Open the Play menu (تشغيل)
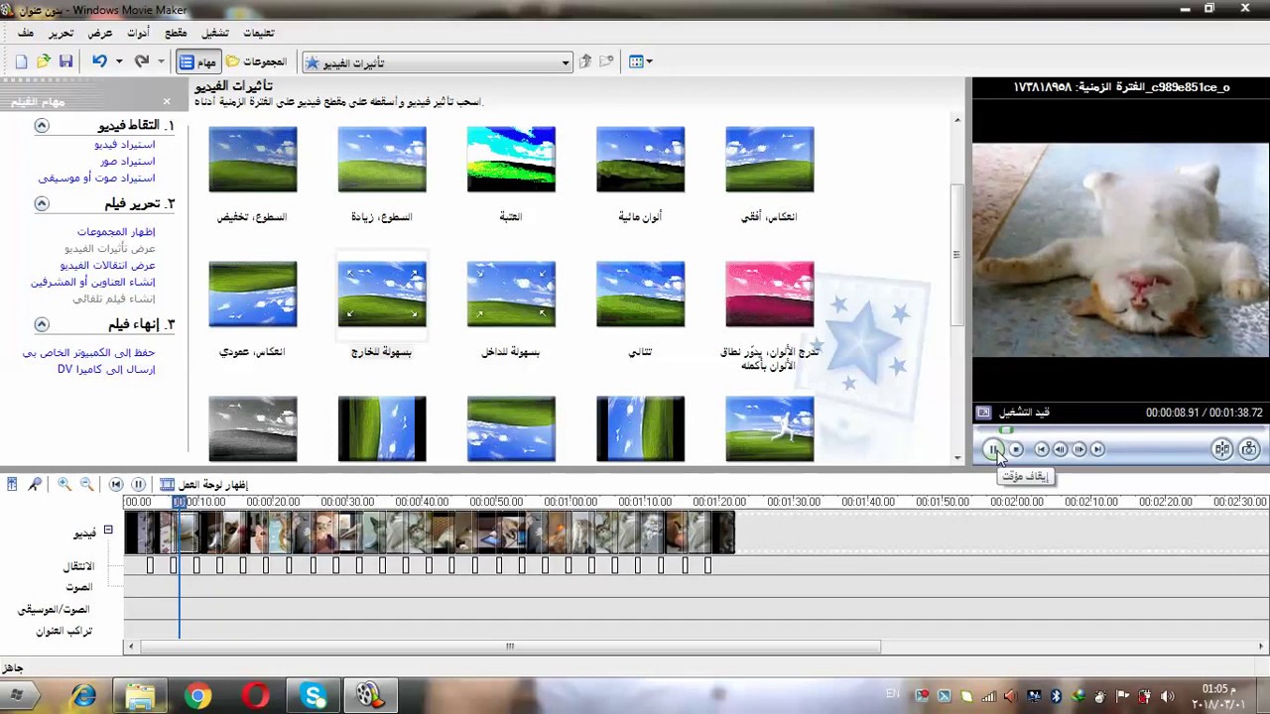Image resolution: width=1270 pixels, height=714 pixels. [x=215, y=33]
